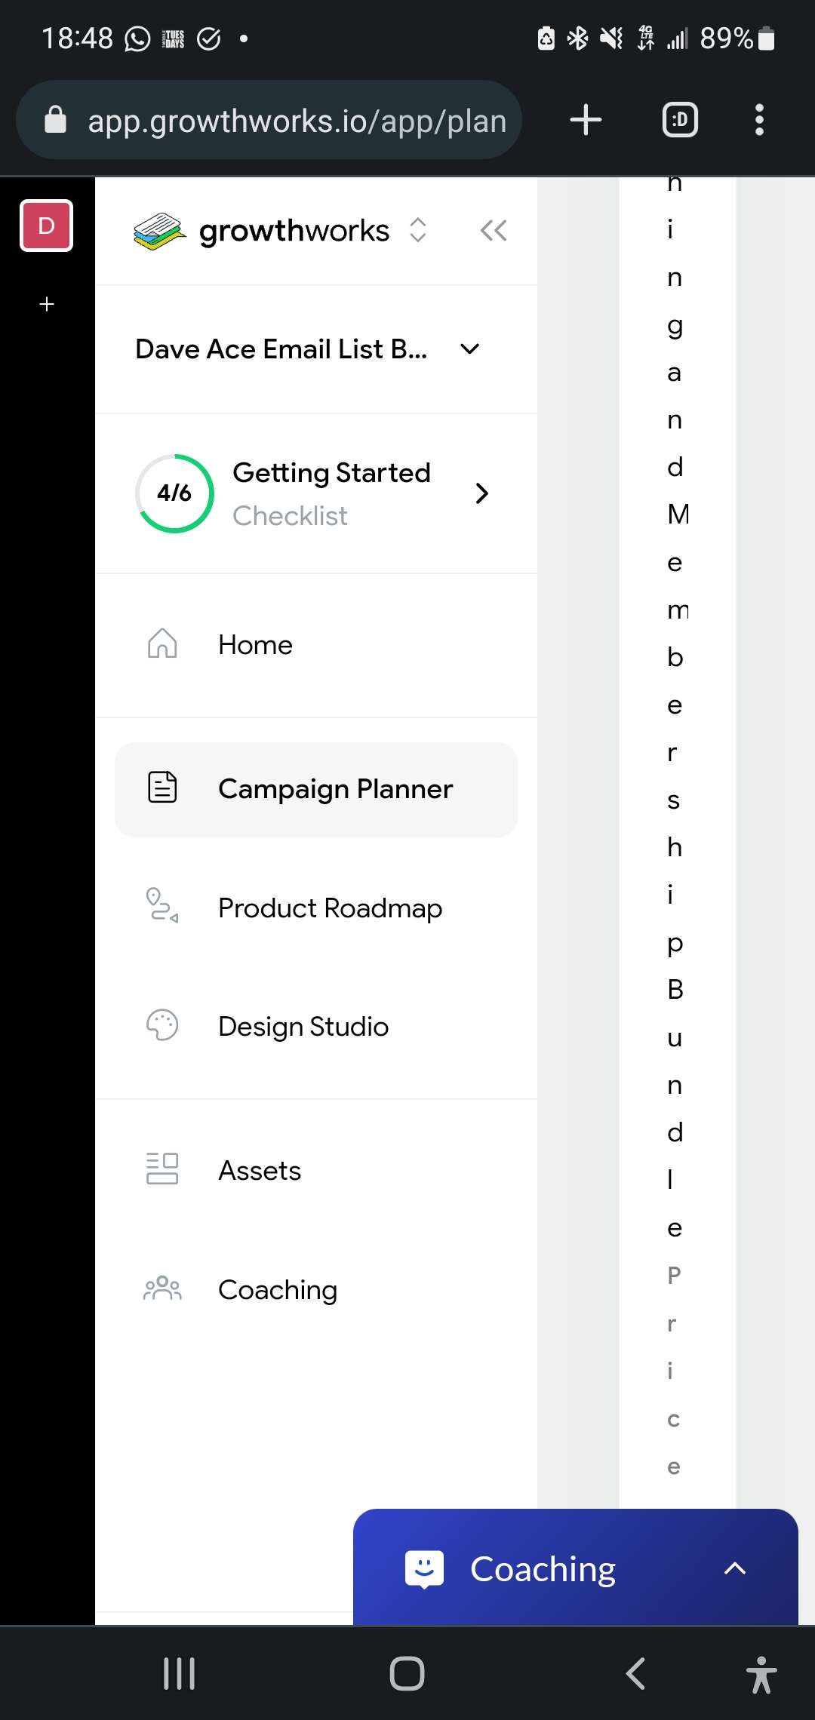Expand the Coaching chat widget chevron
The height and width of the screenshot is (1720, 815).
(x=735, y=1569)
